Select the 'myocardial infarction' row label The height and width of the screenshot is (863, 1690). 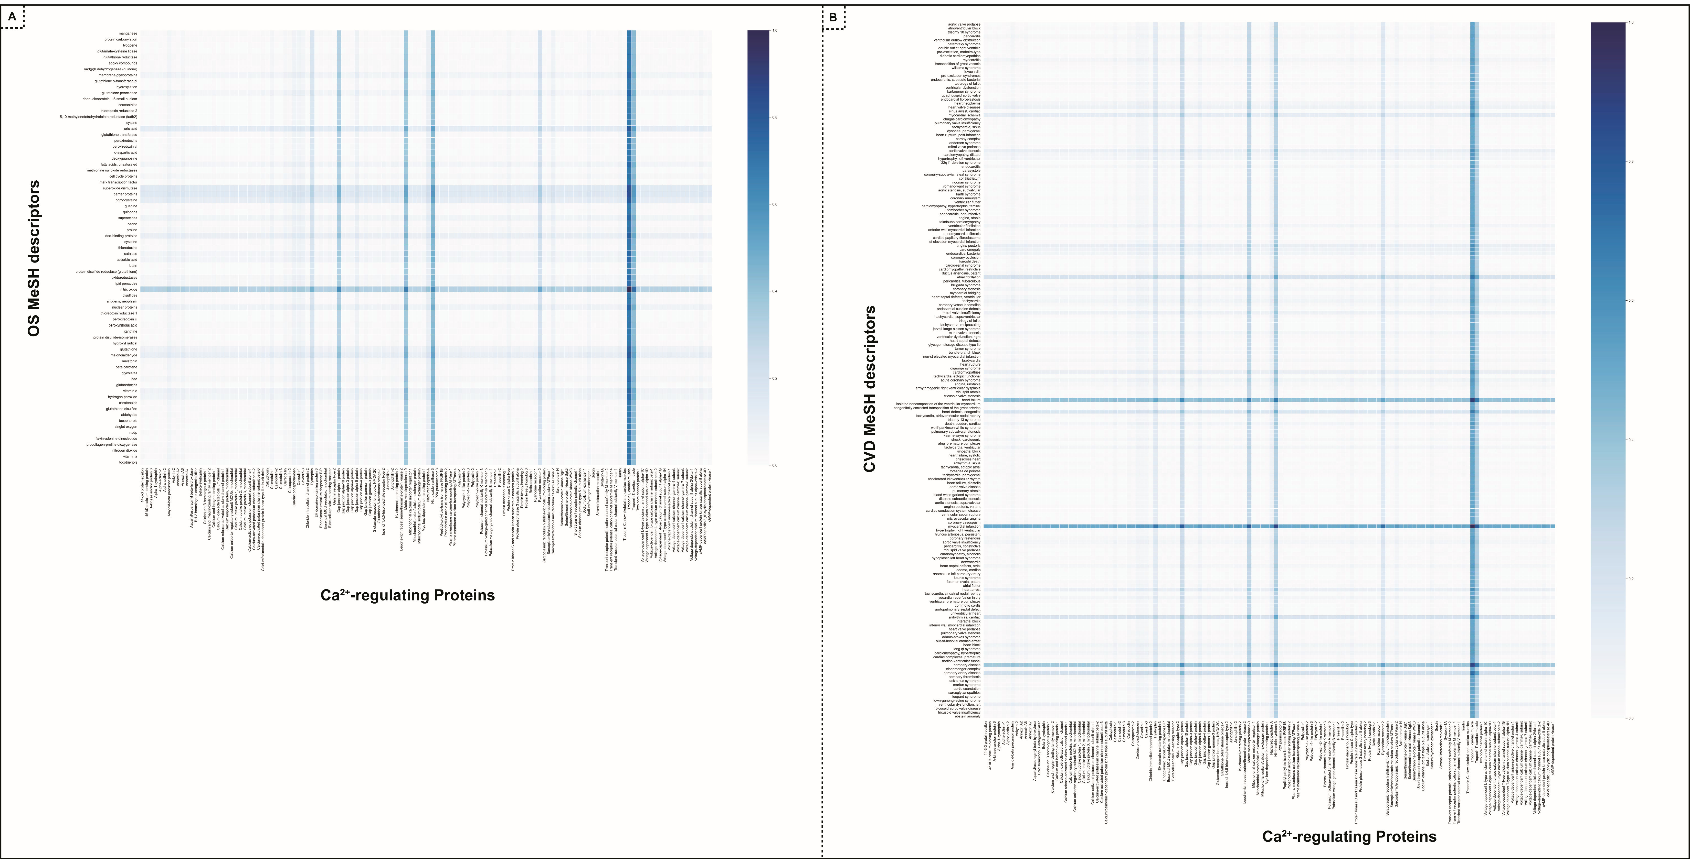(964, 527)
